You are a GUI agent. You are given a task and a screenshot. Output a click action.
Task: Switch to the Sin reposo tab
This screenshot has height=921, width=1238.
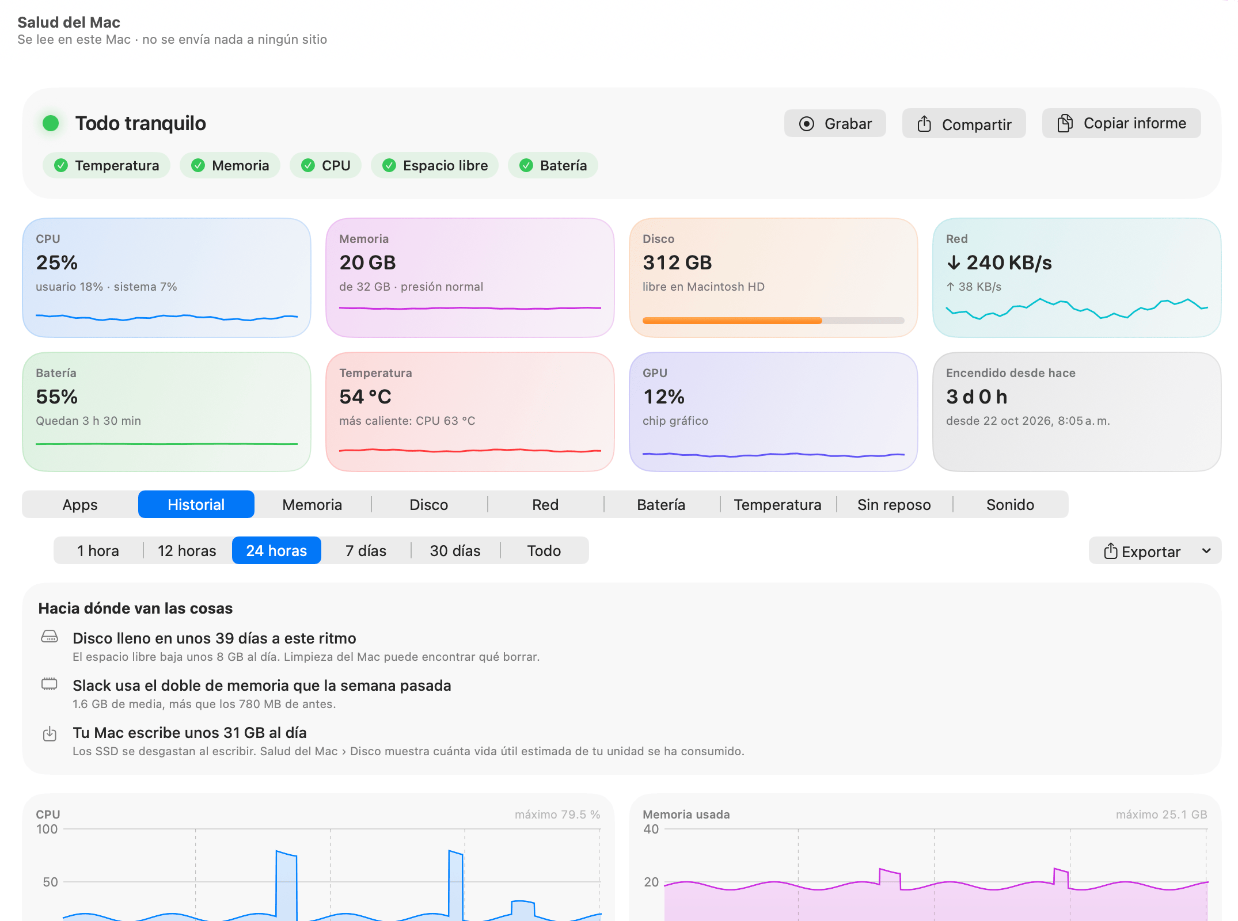[894, 505]
